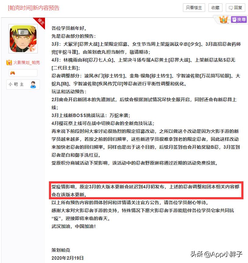Click the 武汉加油，中国加油 line
The width and height of the screenshot is (248, 263).
click(x=74, y=226)
